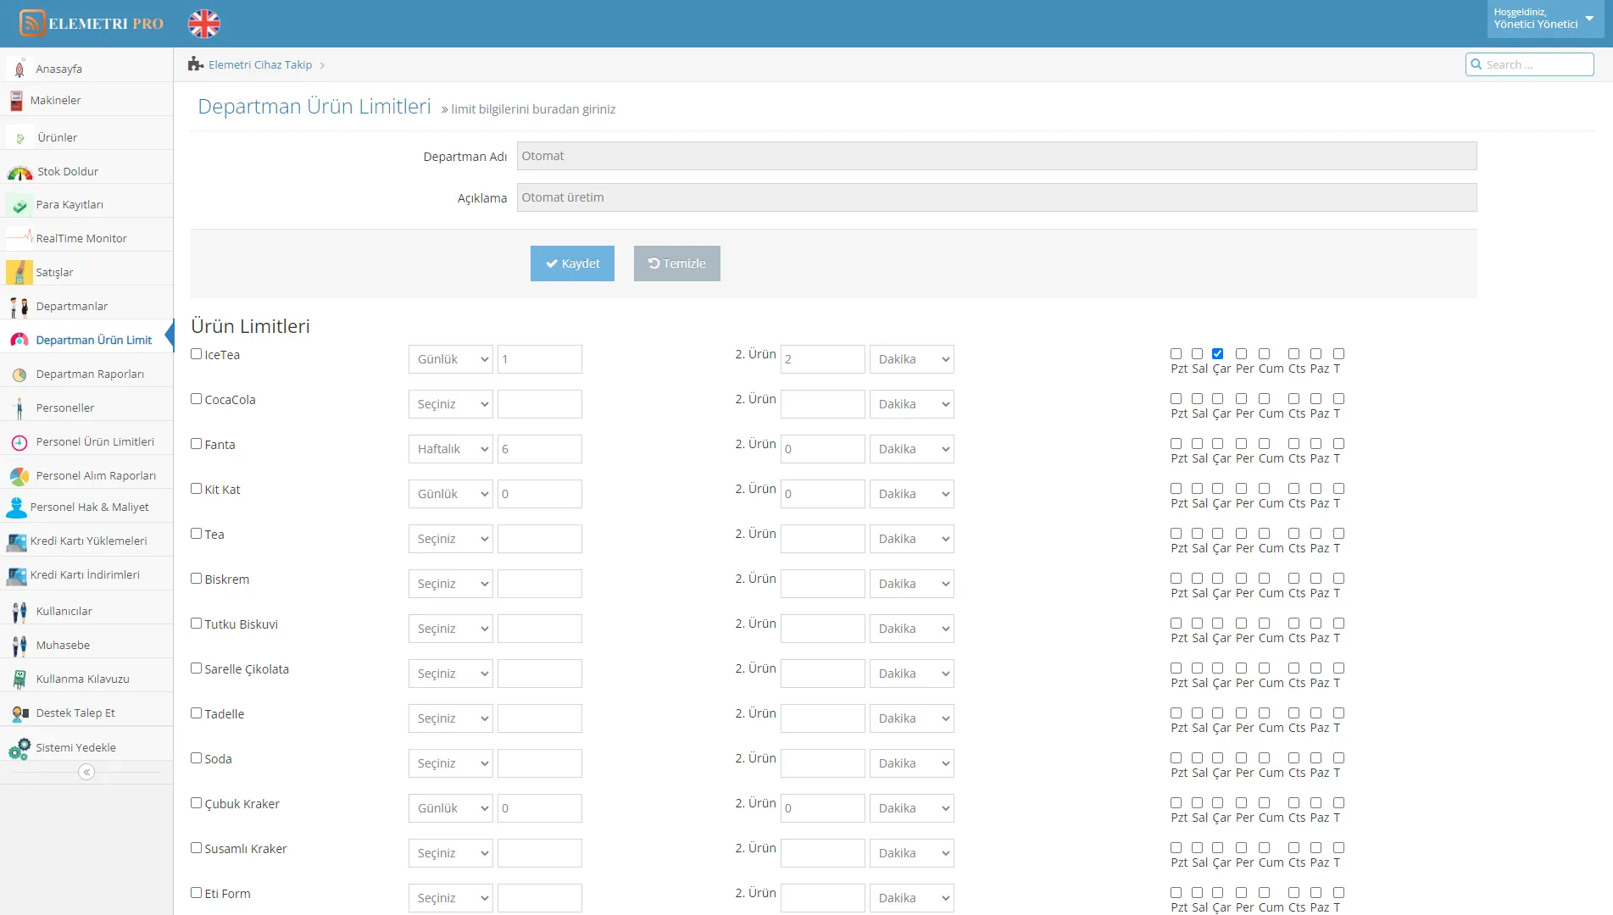Tick the Biskrem product checkbox

tap(197, 579)
